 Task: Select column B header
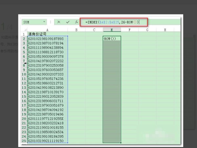pyautogui.click(x=77, y=30)
